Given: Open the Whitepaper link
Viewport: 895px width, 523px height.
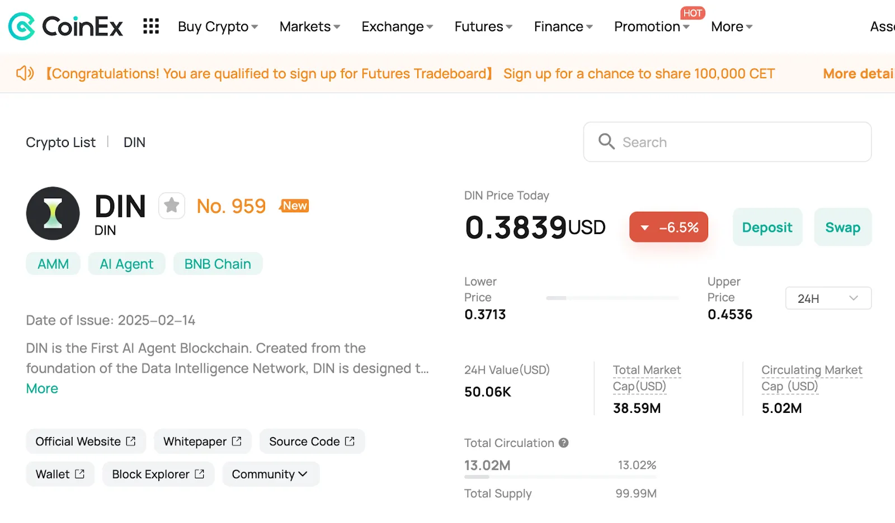Looking at the screenshot, I should point(202,441).
